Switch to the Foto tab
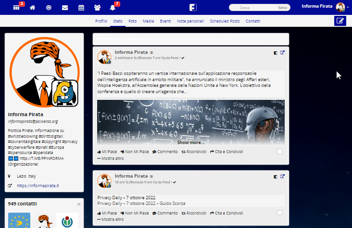 132,21
